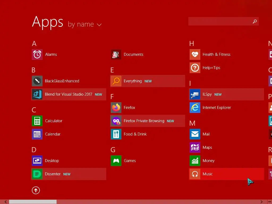Image resolution: width=272 pixels, height=204 pixels.
Task: Open Firefox Private Browsing icon
Action: pos(116,121)
